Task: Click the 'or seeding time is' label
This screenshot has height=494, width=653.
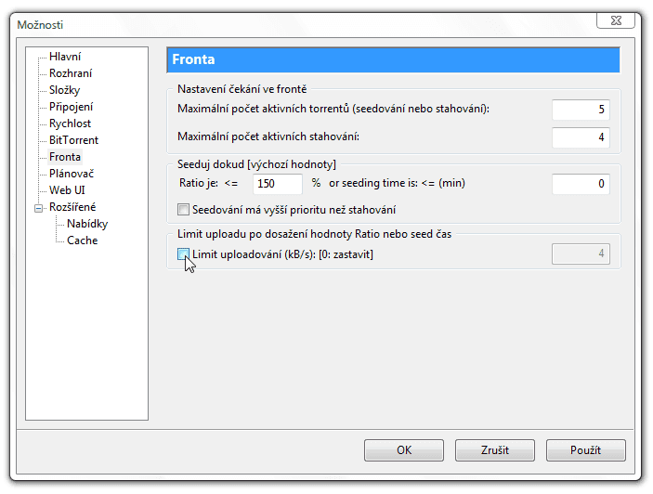Action: (397, 183)
